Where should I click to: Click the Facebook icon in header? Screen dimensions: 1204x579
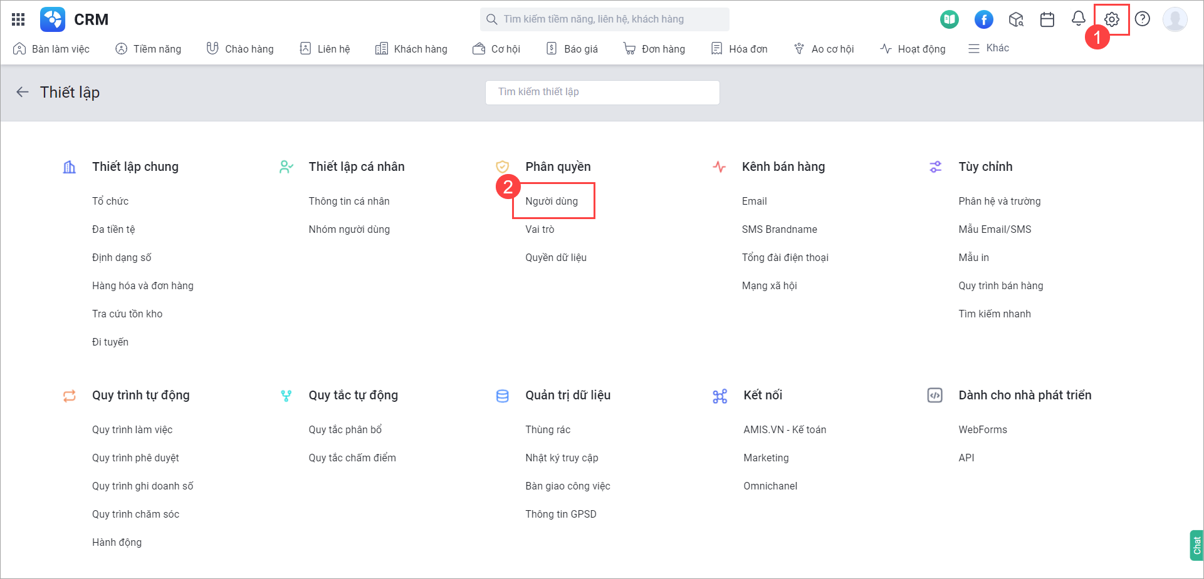(x=983, y=19)
